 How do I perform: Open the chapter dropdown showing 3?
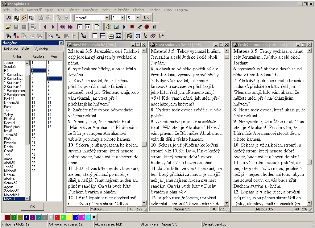[x=122, y=18]
